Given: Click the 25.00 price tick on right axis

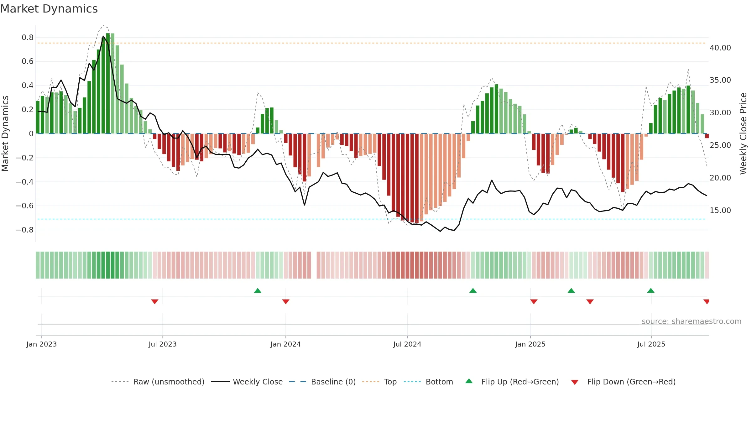Looking at the screenshot, I should (720, 145).
